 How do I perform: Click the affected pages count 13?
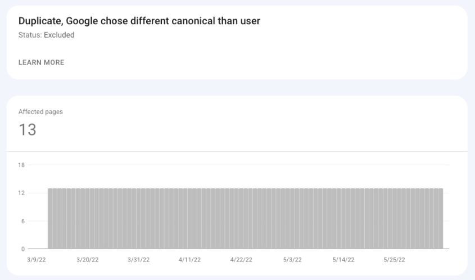click(x=28, y=130)
